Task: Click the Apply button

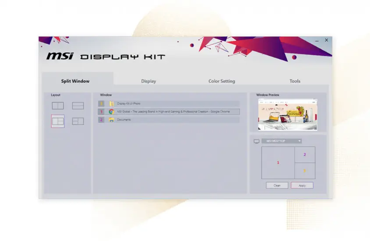Action: click(302, 185)
